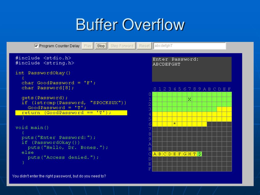Click the ABCDEFGHT console output text

pyautogui.click(x=166, y=64)
